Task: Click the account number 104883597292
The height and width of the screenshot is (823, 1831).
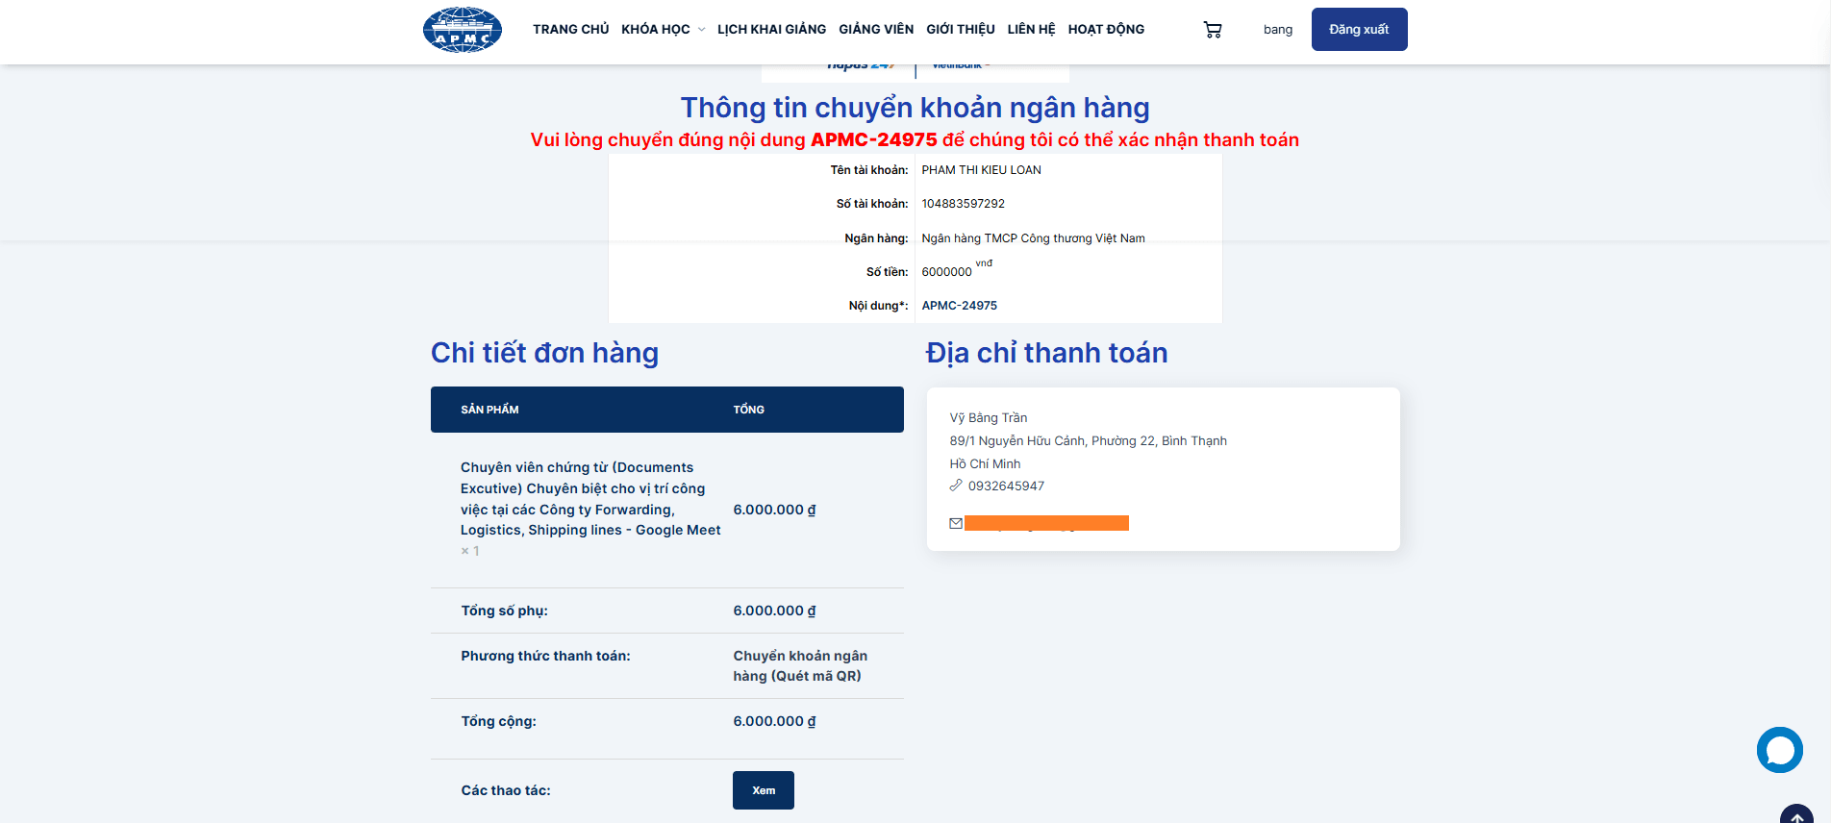Action: [963, 204]
